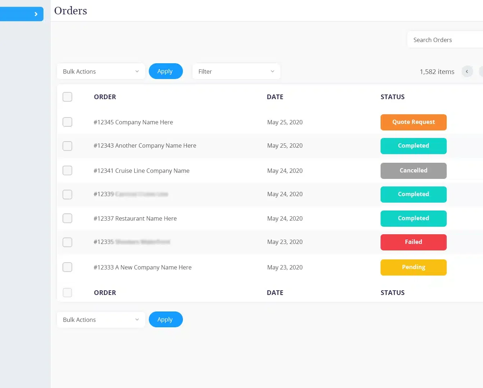Screen dimensions: 483x388
Task: Click the bottom Apply button
Action: coord(165,320)
